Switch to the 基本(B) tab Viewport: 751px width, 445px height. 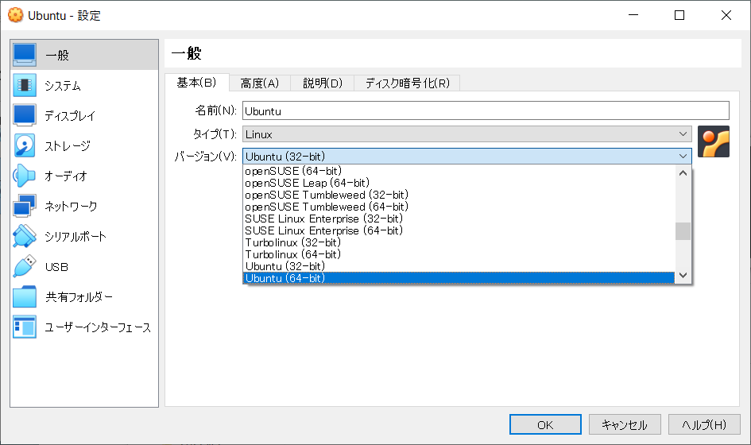tap(196, 83)
